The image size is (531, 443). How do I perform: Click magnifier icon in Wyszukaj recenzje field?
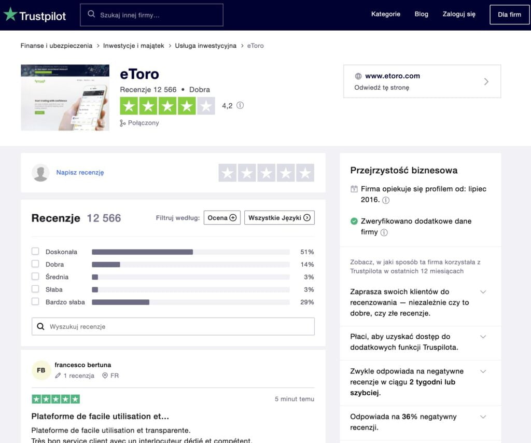(40, 326)
